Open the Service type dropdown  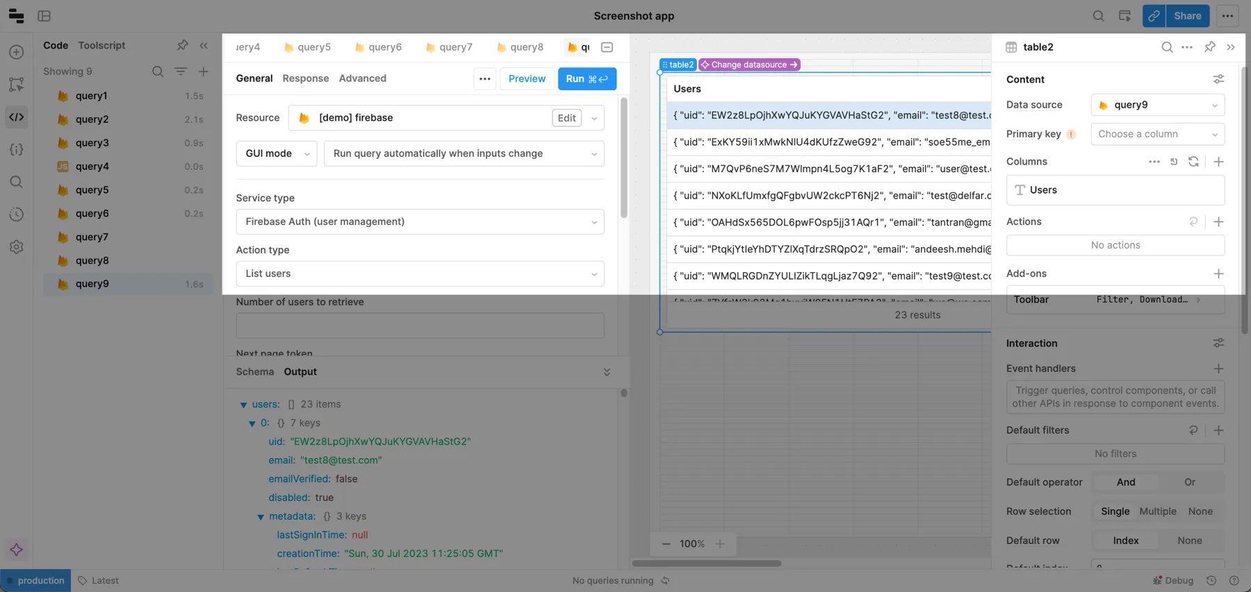point(420,222)
